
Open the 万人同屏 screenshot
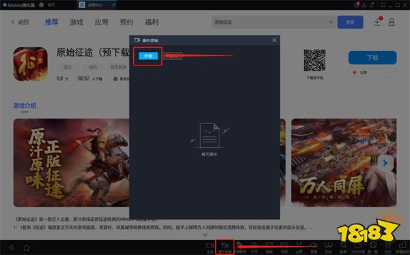pos(344,162)
